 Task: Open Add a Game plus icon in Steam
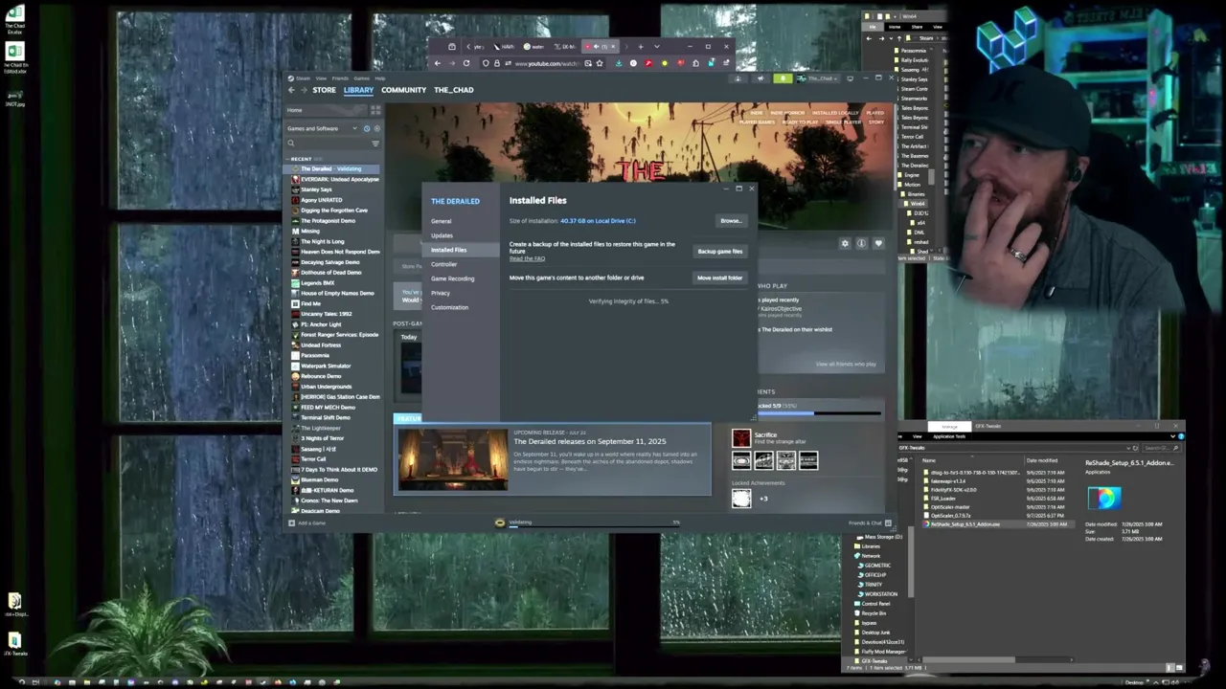tap(291, 522)
